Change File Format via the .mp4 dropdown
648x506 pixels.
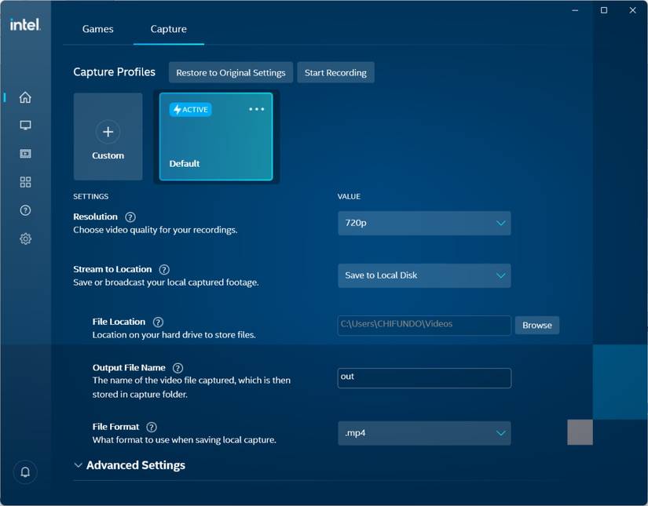[x=424, y=432]
